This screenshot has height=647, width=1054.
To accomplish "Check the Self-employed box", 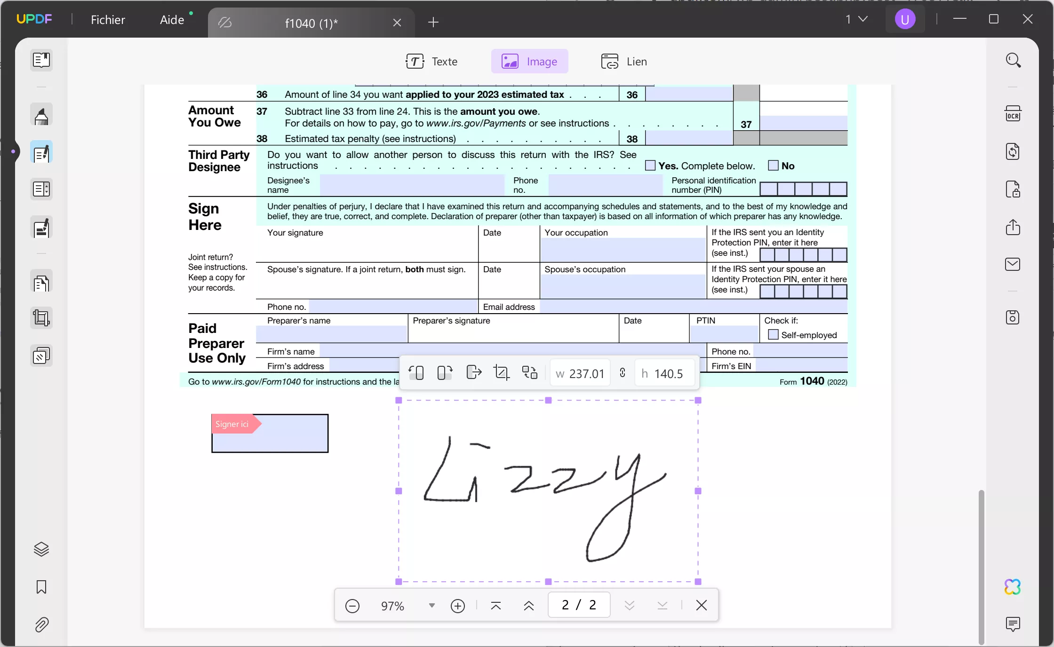I will click(773, 335).
